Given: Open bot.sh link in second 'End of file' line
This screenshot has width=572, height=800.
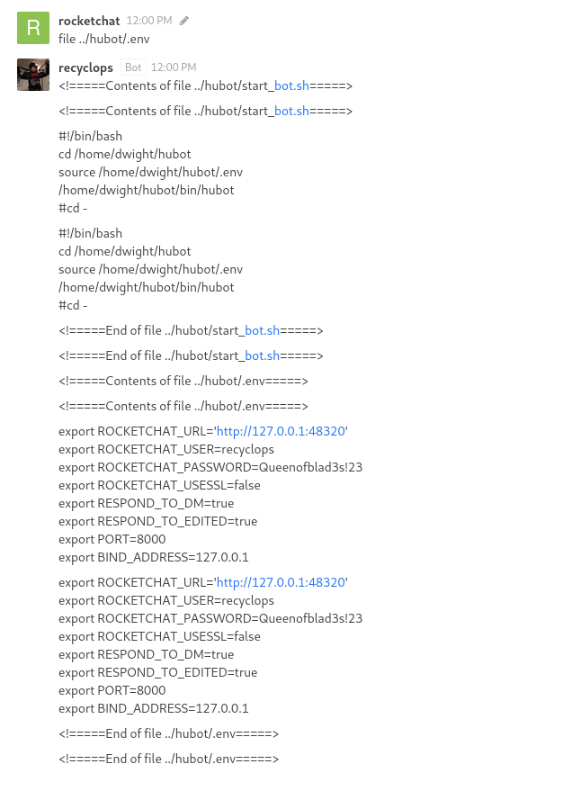Looking at the screenshot, I should 262,355.
